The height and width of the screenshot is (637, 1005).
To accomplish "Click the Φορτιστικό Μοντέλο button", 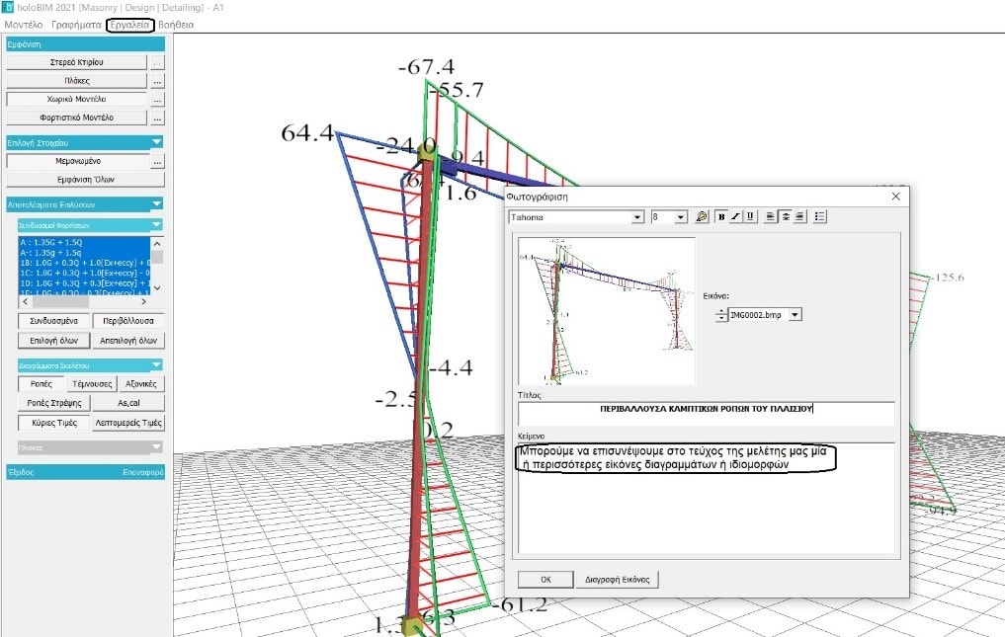I will 76,118.
